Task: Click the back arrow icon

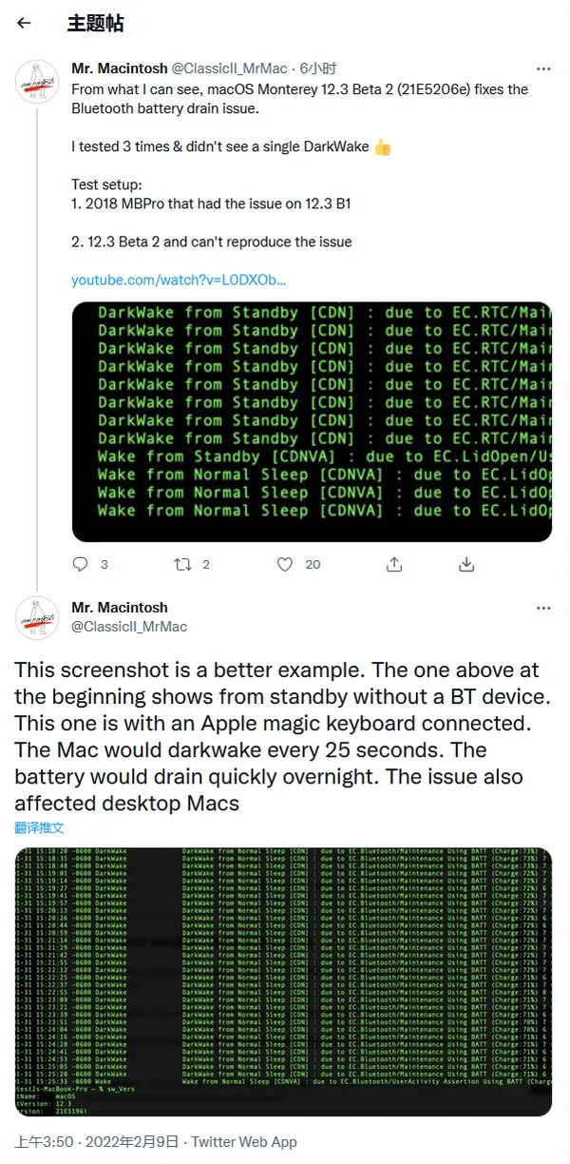Action: click(25, 24)
